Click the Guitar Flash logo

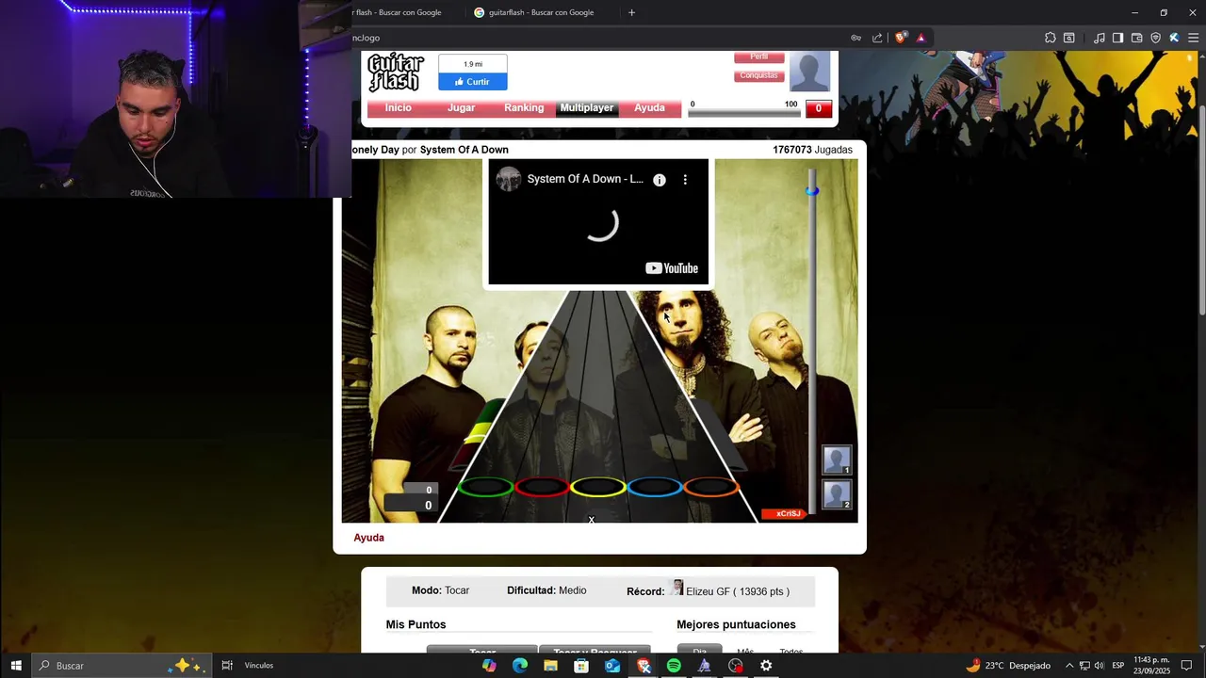coord(395,73)
